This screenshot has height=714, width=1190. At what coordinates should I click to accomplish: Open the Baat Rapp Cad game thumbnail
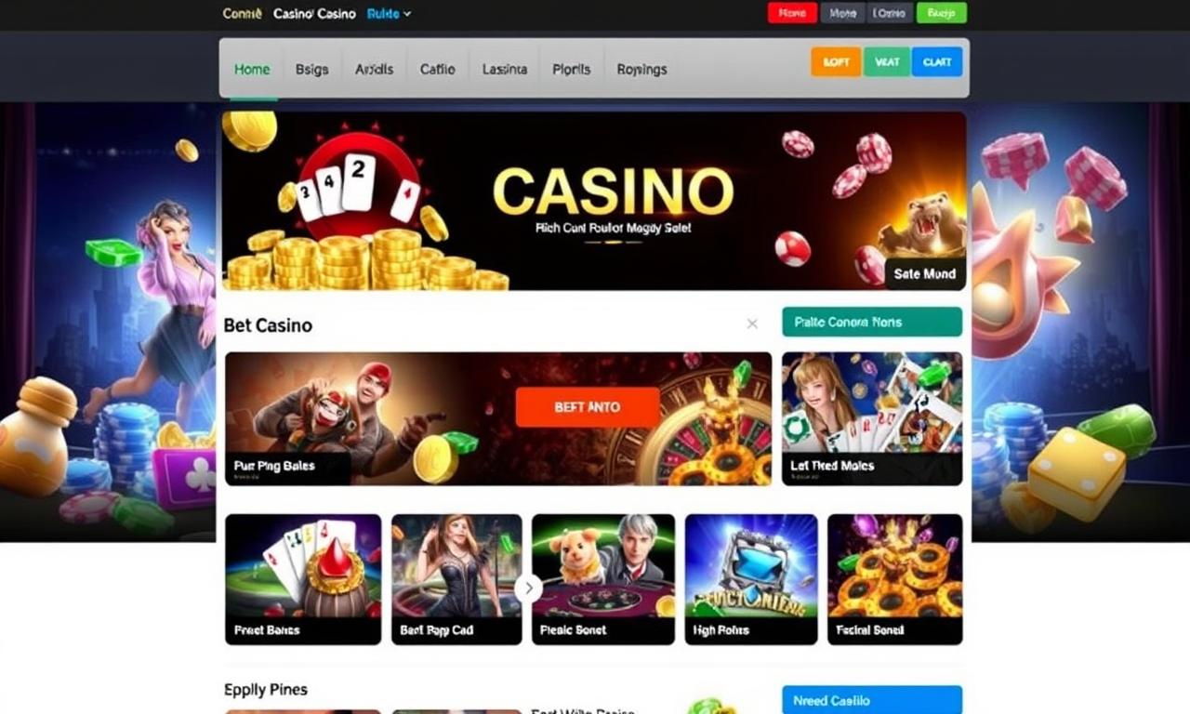point(455,579)
